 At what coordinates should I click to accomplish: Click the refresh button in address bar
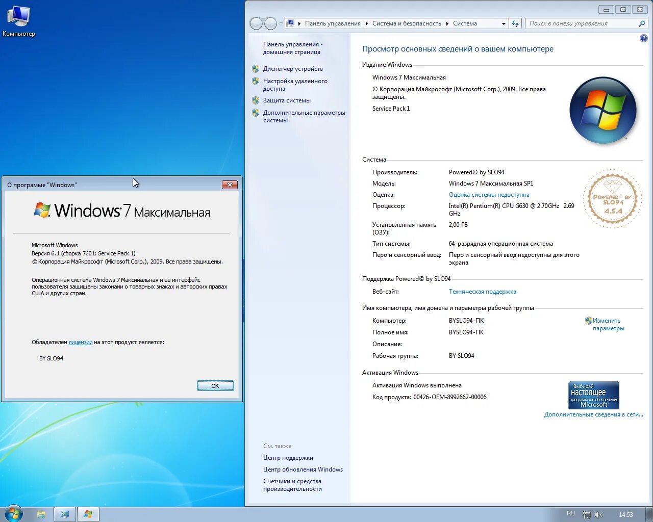pyautogui.click(x=515, y=23)
